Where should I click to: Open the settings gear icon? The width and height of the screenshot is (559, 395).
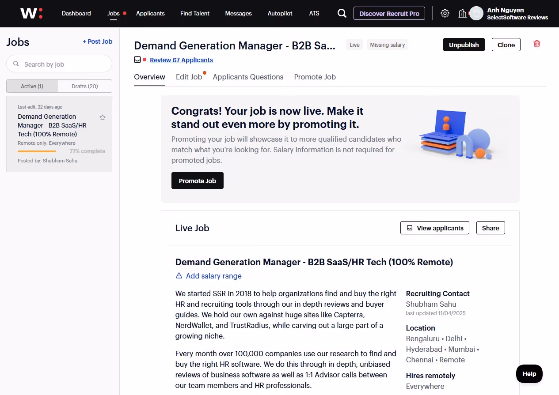tap(445, 13)
